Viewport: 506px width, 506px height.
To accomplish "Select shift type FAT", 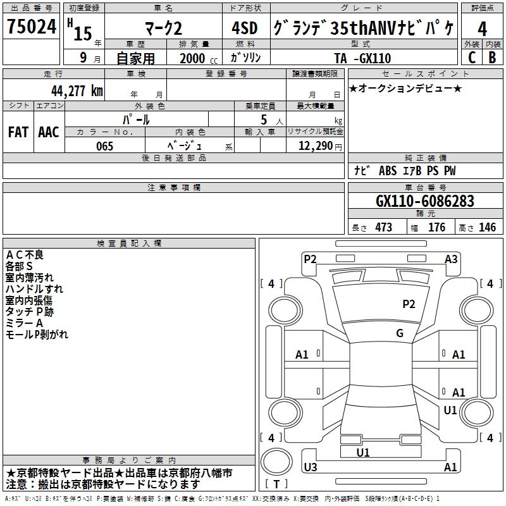I will pyautogui.click(x=18, y=132).
